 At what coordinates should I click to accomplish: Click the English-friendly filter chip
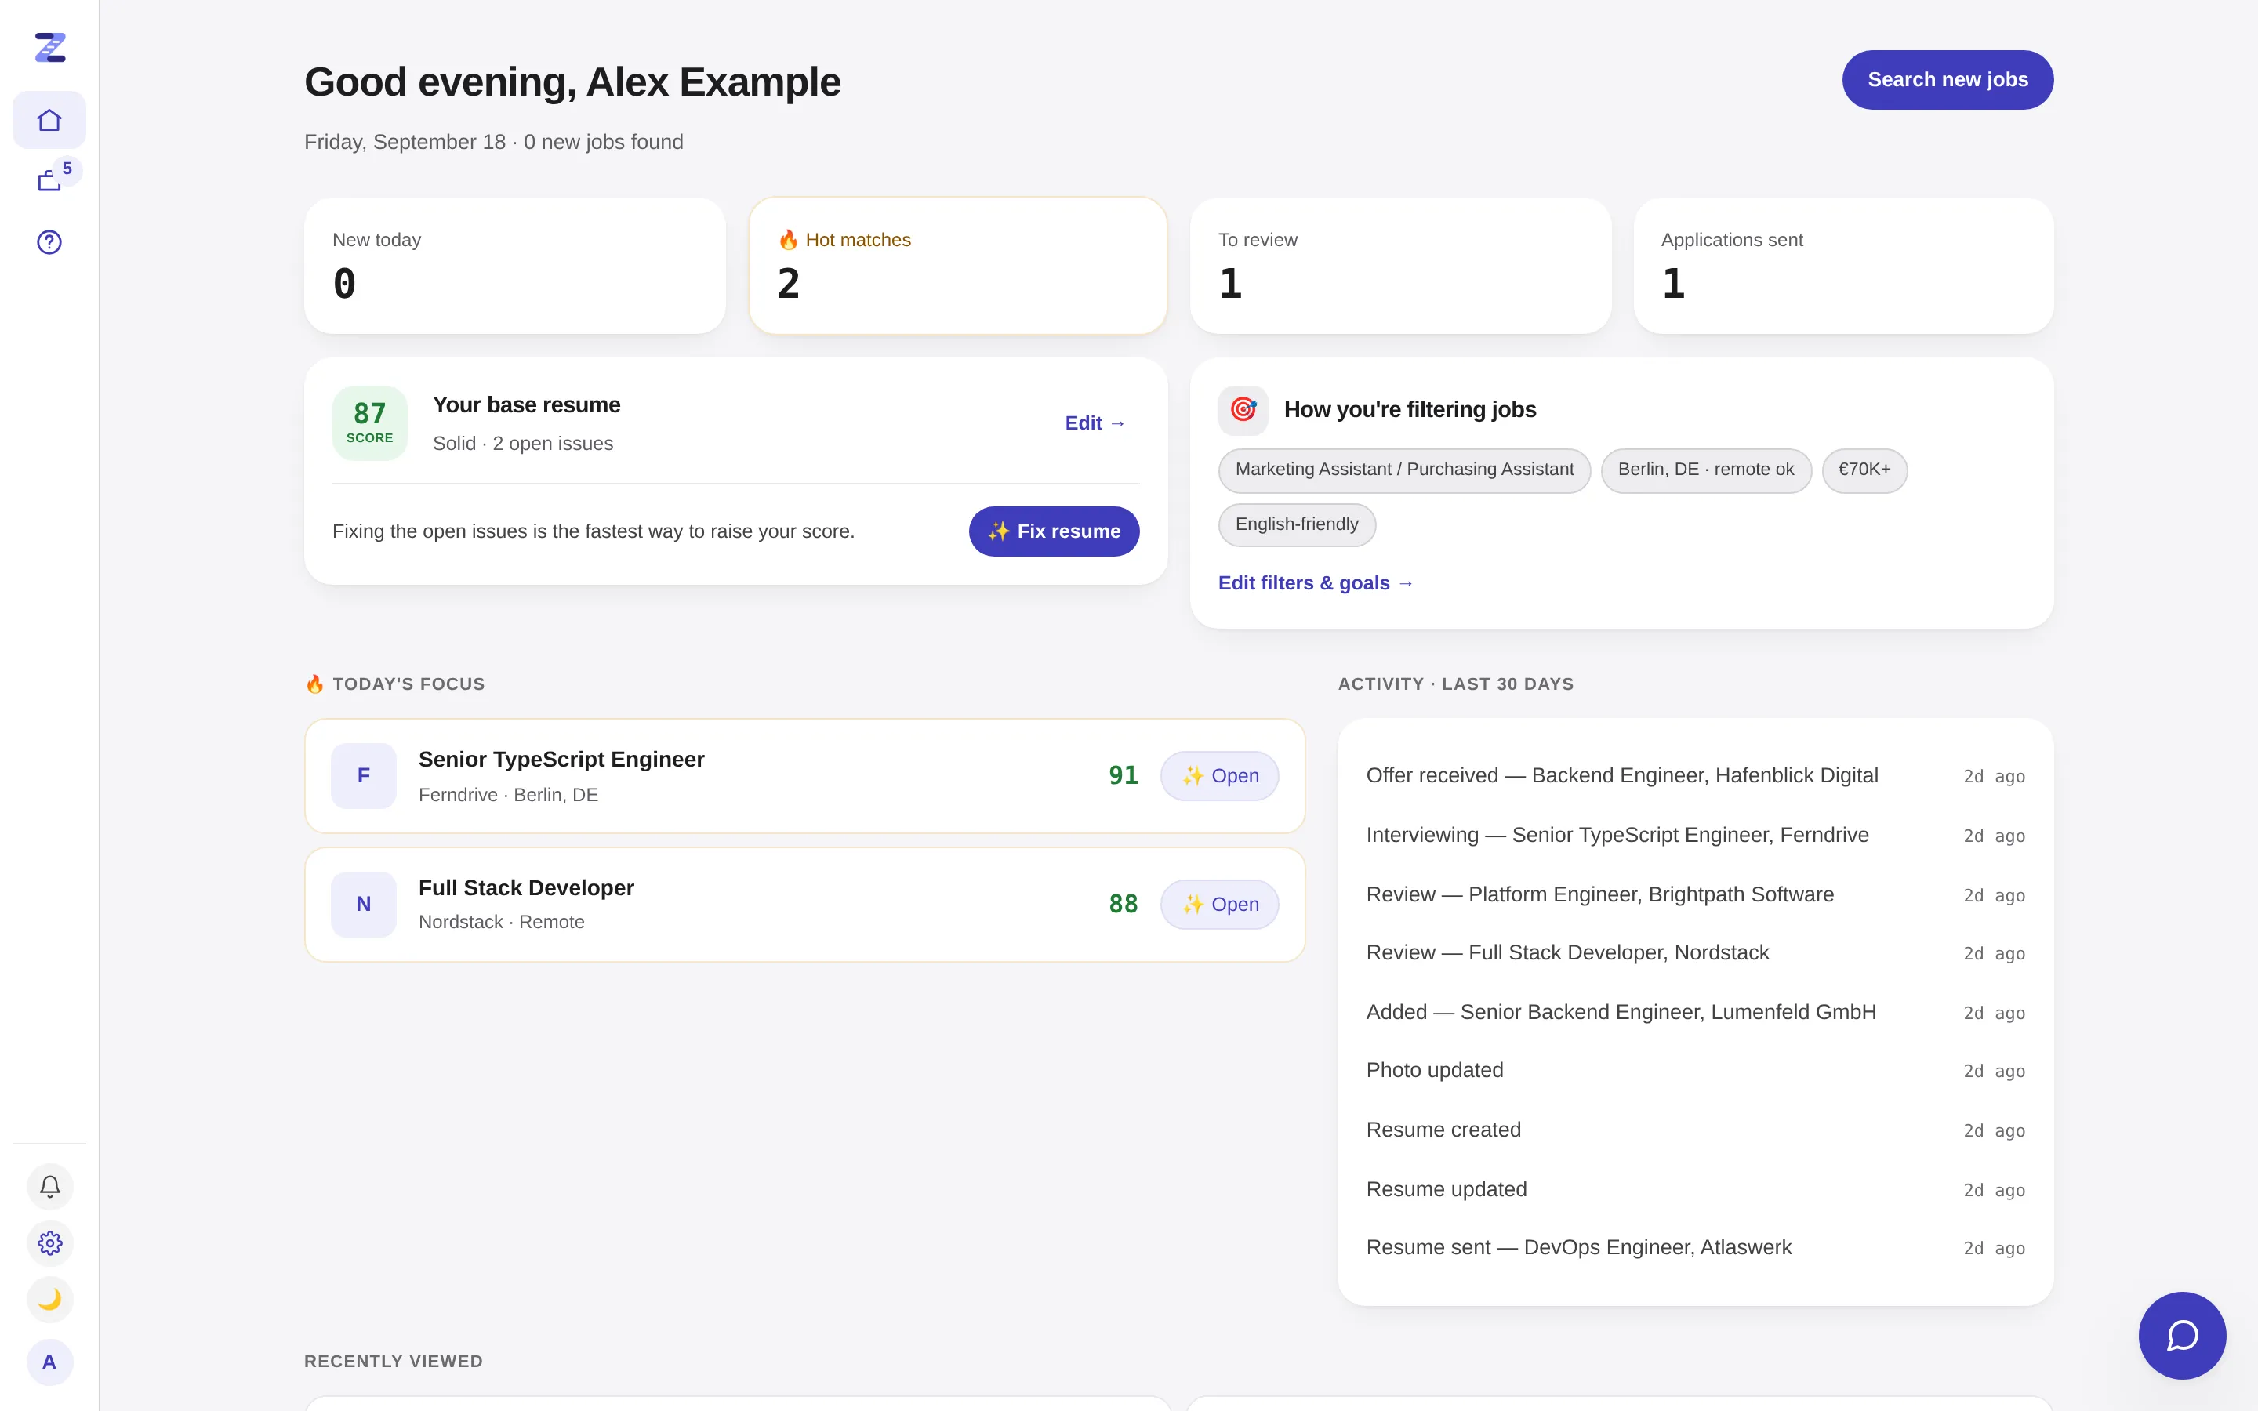[x=1296, y=524]
